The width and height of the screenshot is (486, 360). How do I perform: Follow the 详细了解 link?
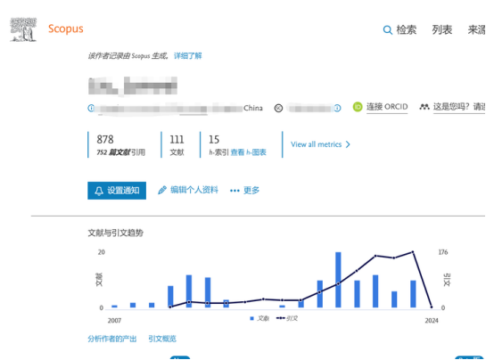click(x=188, y=56)
